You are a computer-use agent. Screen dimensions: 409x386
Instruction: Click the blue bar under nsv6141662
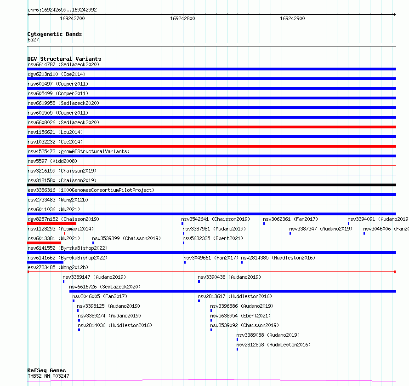click(45, 262)
